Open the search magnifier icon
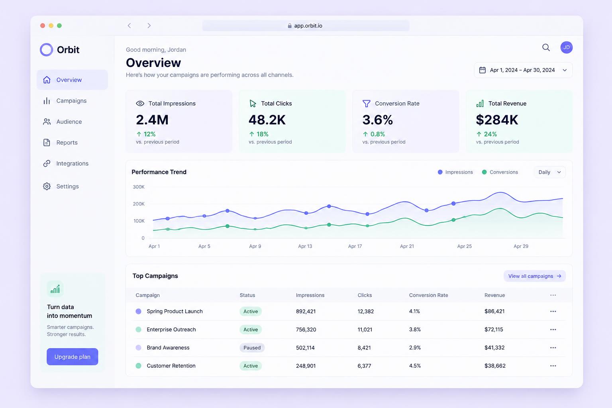This screenshot has width=612, height=408. click(x=546, y=47)
